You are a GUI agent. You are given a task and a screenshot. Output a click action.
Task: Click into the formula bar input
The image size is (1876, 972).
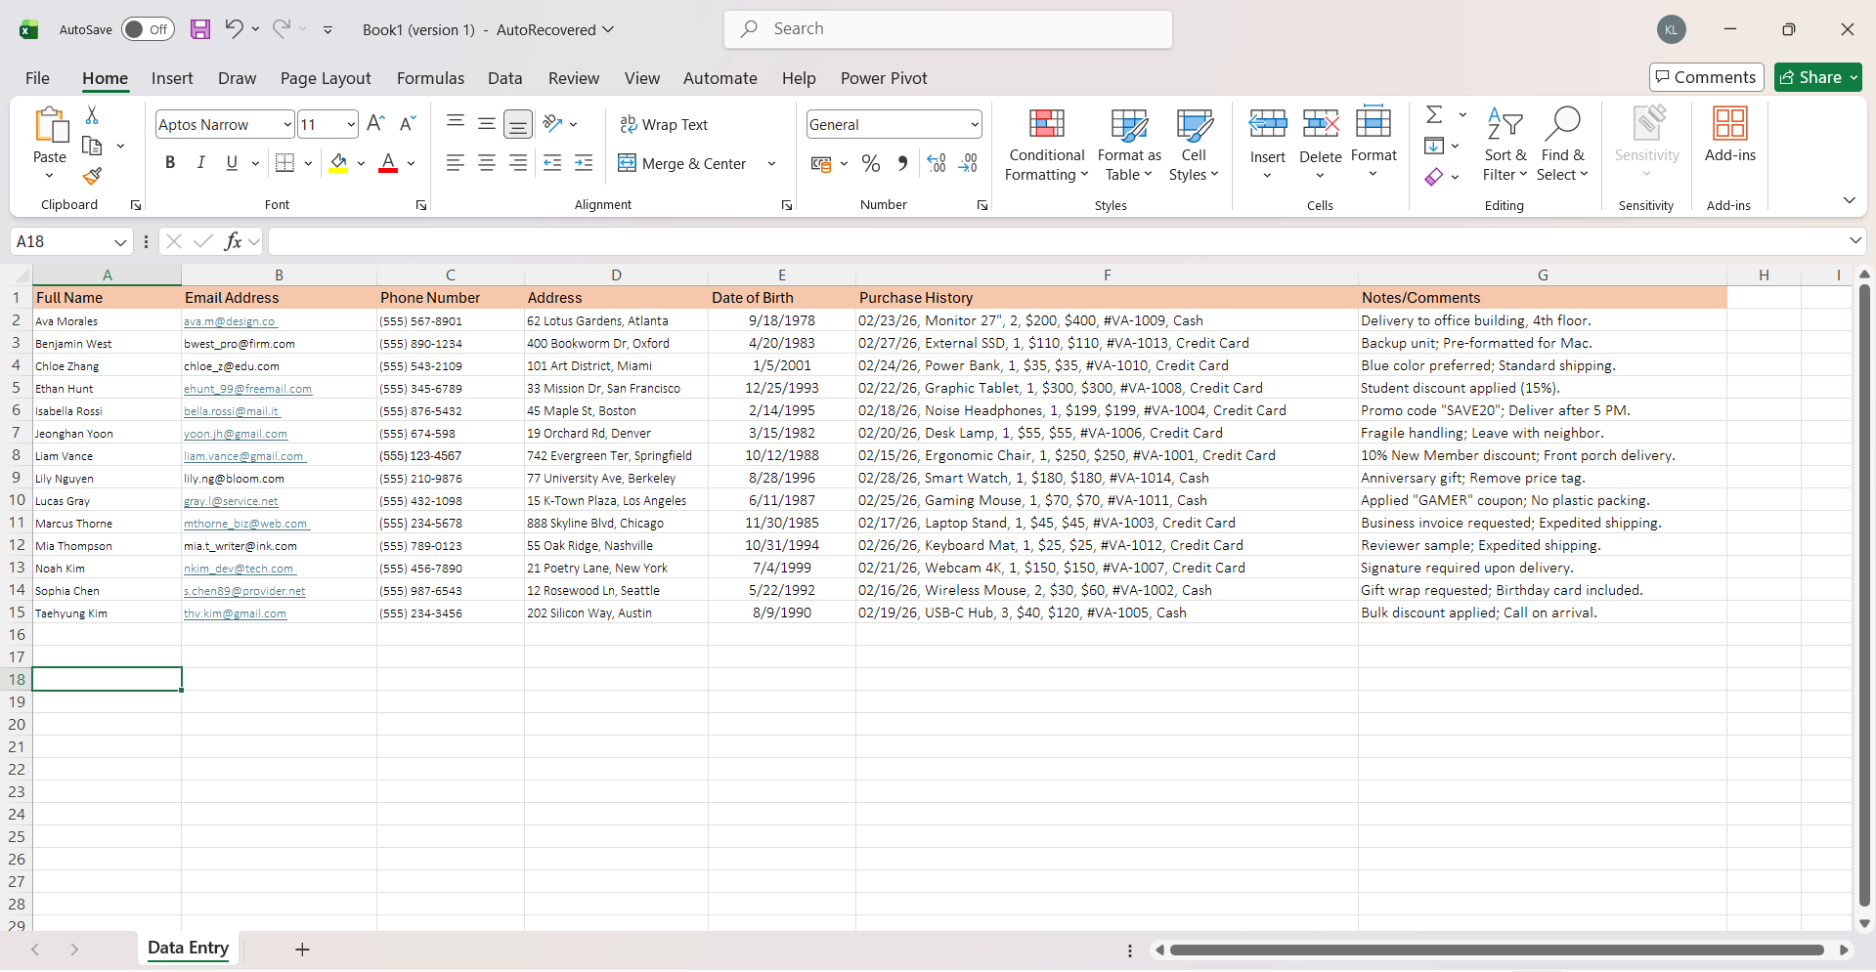[1056, 241]
